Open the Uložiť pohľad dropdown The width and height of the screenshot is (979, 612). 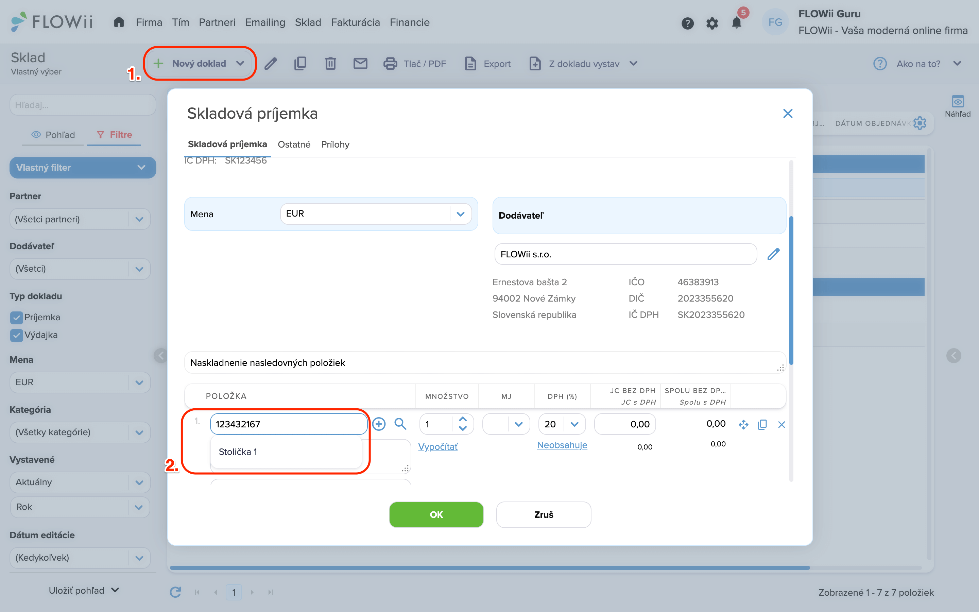pyautogui.click(x=84, y=591)
